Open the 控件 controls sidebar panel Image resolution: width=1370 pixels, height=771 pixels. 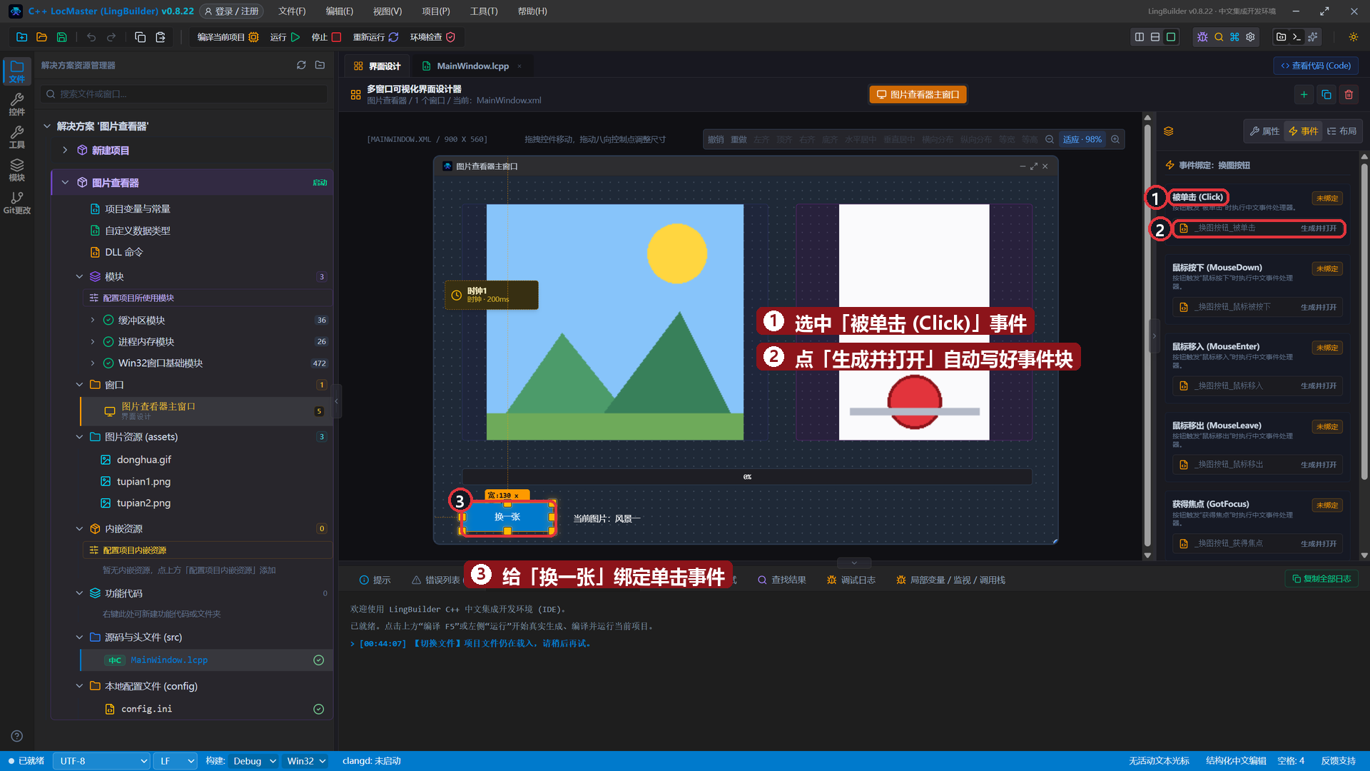pyautogui.click(x=17, y=104)
